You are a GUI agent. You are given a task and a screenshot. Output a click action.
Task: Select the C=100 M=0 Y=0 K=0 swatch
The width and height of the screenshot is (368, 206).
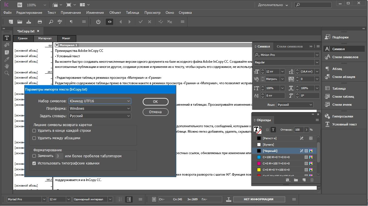click(x=277, y=157)
